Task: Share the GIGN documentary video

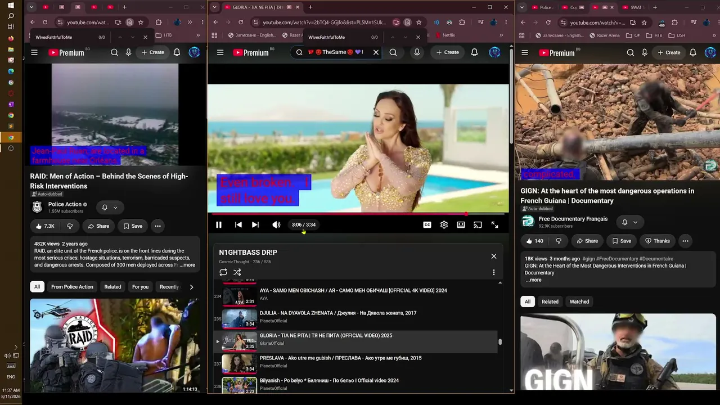Action: tap(586, 241)
